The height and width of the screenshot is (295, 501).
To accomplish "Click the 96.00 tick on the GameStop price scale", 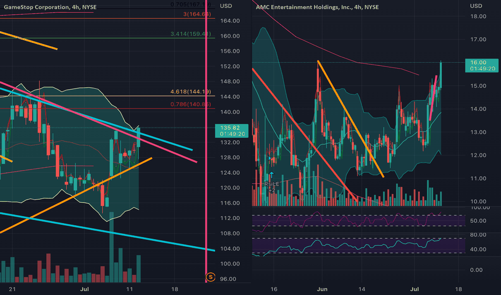I will pyautogui.click(x=228, y=279).
